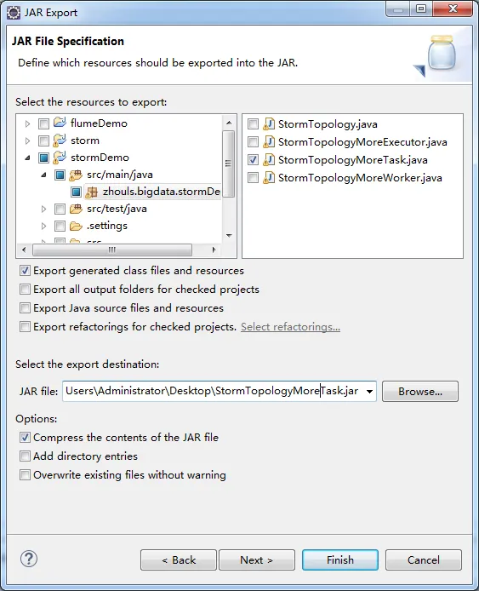The image size is (479, 591).
Task: Click the StormTopologyMoreWorker.java file icon
Action: click(269, 177)
